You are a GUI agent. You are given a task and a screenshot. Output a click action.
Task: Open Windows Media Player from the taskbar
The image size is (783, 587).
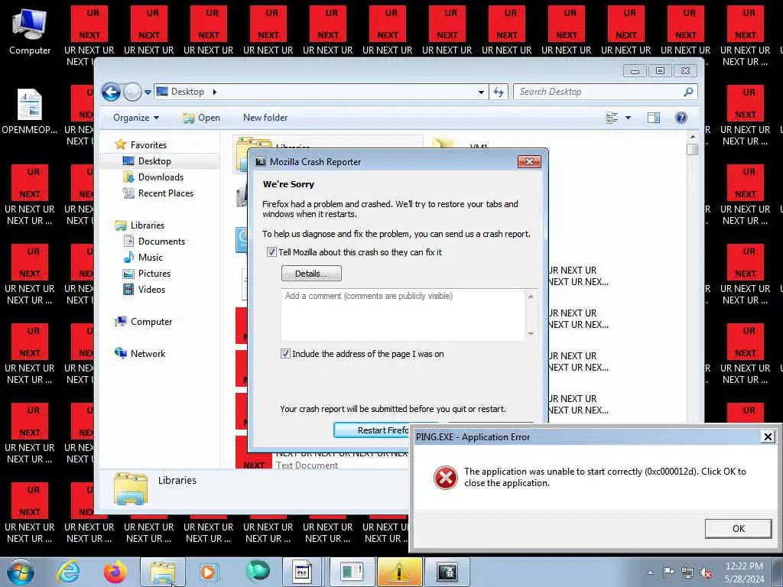(208, 572)
